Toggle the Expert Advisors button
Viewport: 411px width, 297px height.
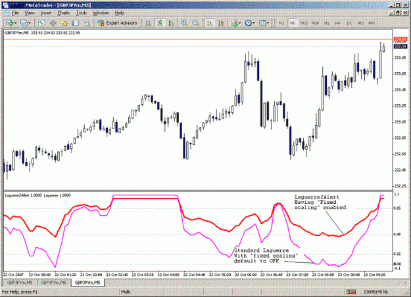pyautogui.click(x=117, y=23)
